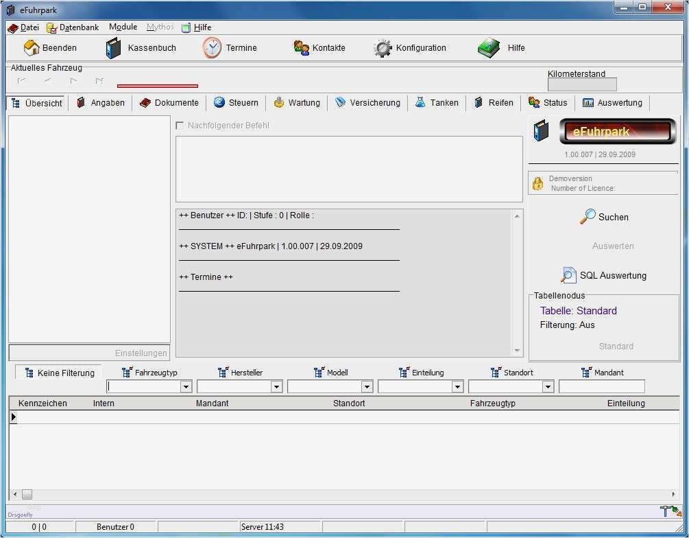Click the Konfiguration gear icon
This screenshot has width=689, height=538.
pyautogui.click(x=383, y=48)
